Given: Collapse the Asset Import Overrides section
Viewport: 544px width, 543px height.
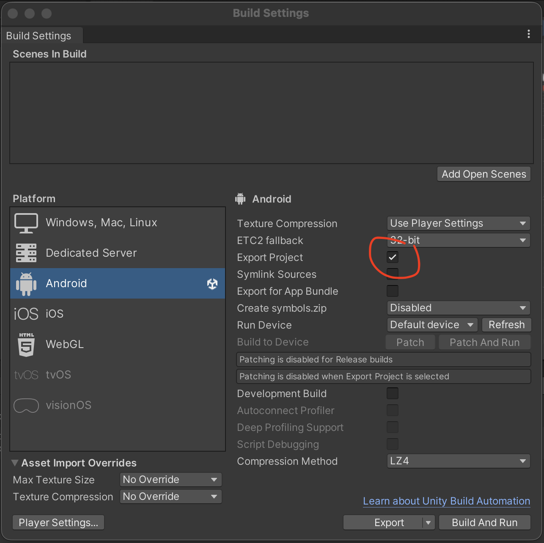Looking at the screenshot, I should [15, 463].
